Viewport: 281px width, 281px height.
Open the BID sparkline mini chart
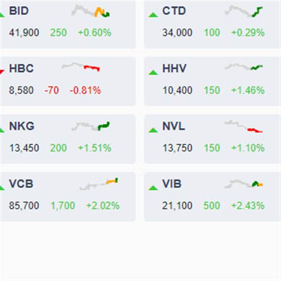90,11
